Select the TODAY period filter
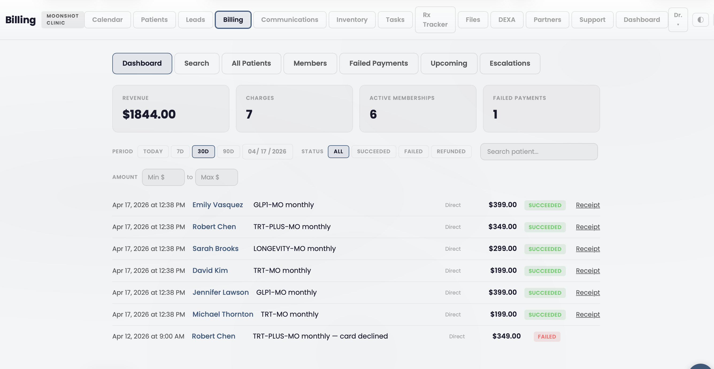 pos(153,151)
